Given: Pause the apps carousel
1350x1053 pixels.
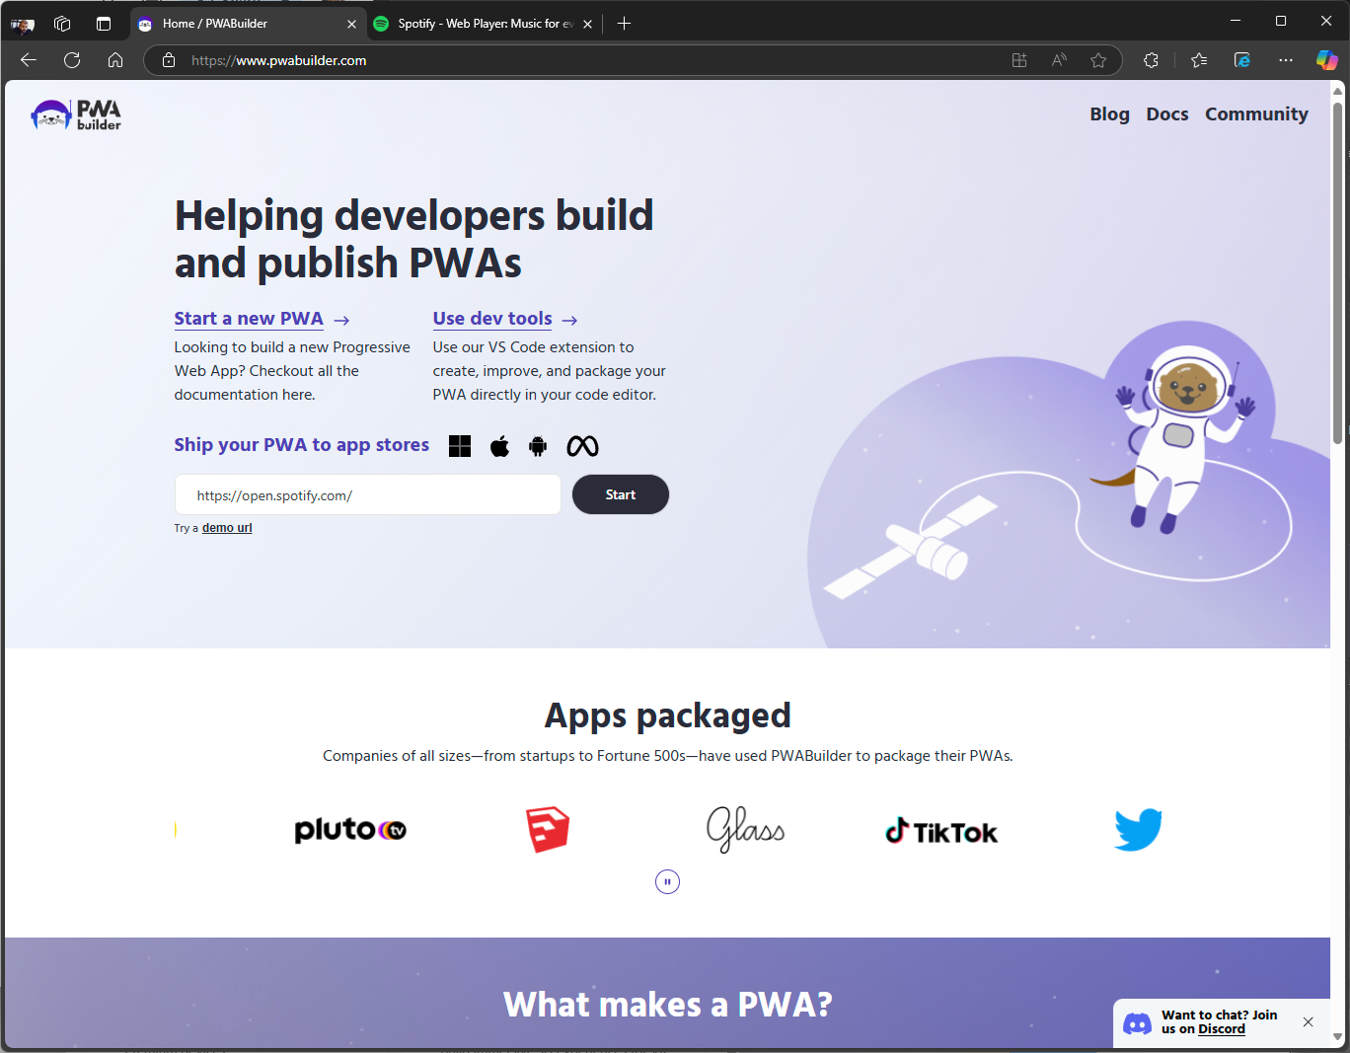Looking at the screenshot, I should [x=668, y=881].
